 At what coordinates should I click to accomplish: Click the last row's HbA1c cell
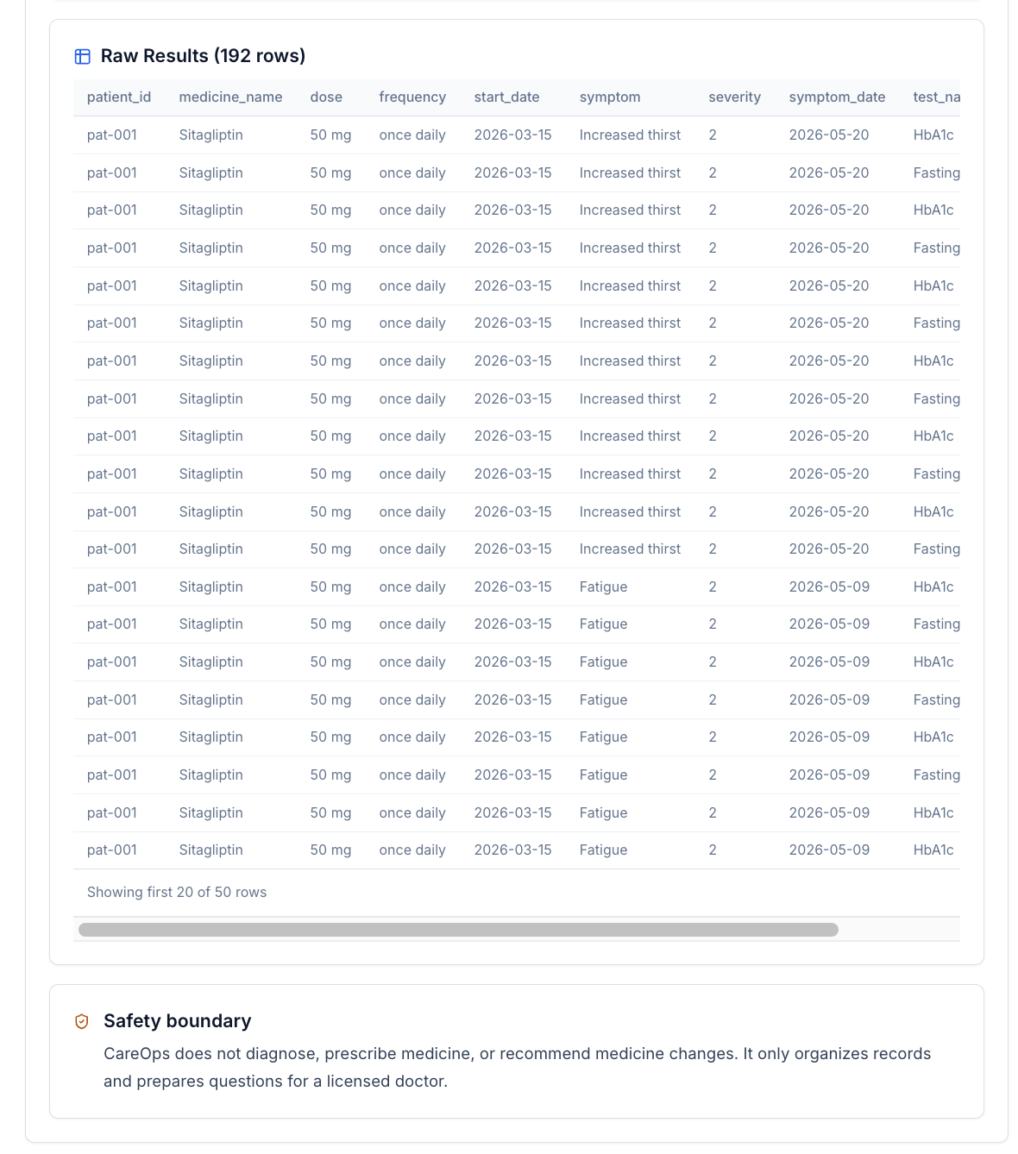click(x=933, y=850)
